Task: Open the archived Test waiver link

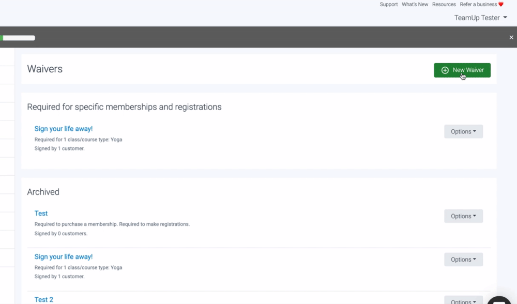Action: coord(41,213)
